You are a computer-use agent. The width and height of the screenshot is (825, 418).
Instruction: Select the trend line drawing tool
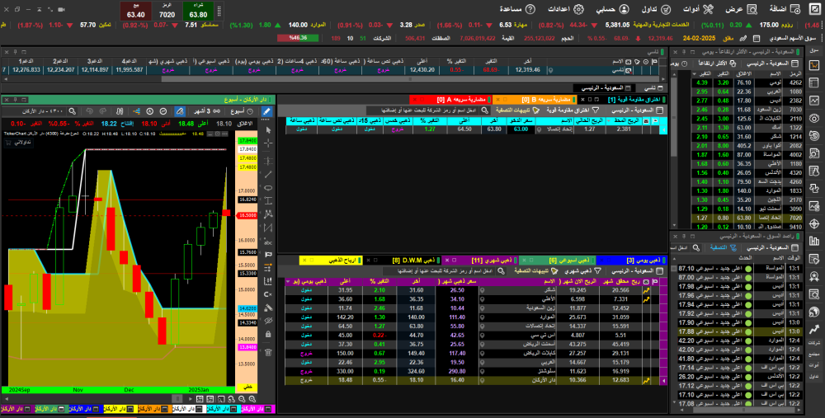click(x=266, y=173)
